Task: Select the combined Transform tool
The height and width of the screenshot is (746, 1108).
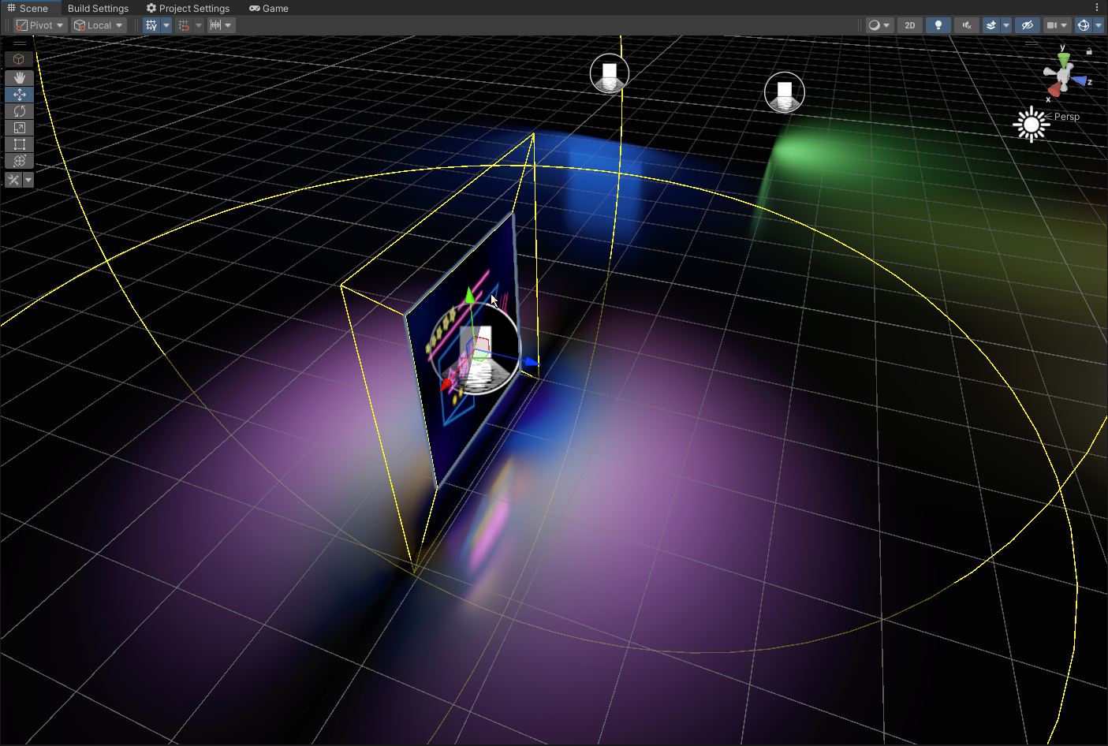Action: pos(19,161)
